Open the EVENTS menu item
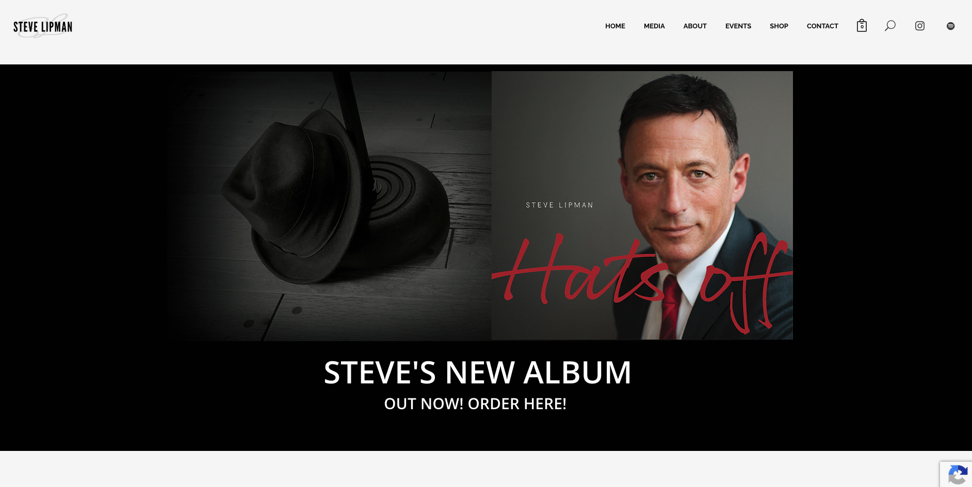The height and width of the screenshot is (487, 972). [x=738, y=26]
